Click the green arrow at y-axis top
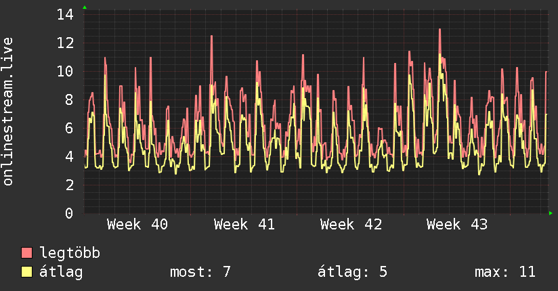Viewport: 558px width, 291px height. tap(85, 7)
